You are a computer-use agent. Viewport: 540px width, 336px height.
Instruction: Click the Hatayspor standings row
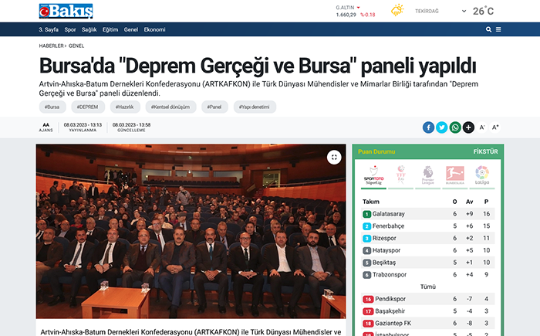427,250
